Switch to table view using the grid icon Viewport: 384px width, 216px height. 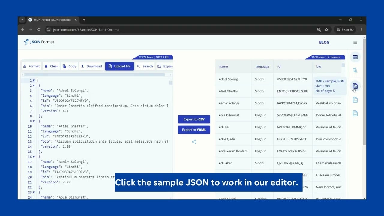[355, 57]
